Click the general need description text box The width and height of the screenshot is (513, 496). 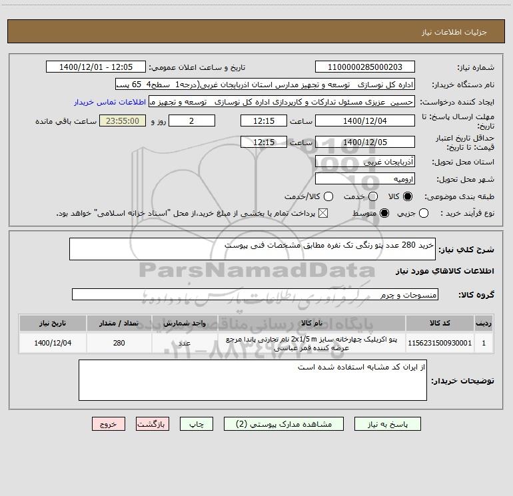(253, 249)
